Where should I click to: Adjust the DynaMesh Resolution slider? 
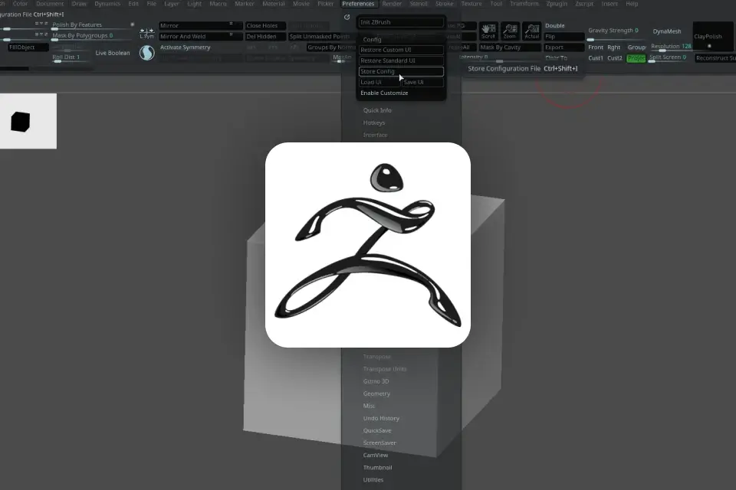click(672, 47)
